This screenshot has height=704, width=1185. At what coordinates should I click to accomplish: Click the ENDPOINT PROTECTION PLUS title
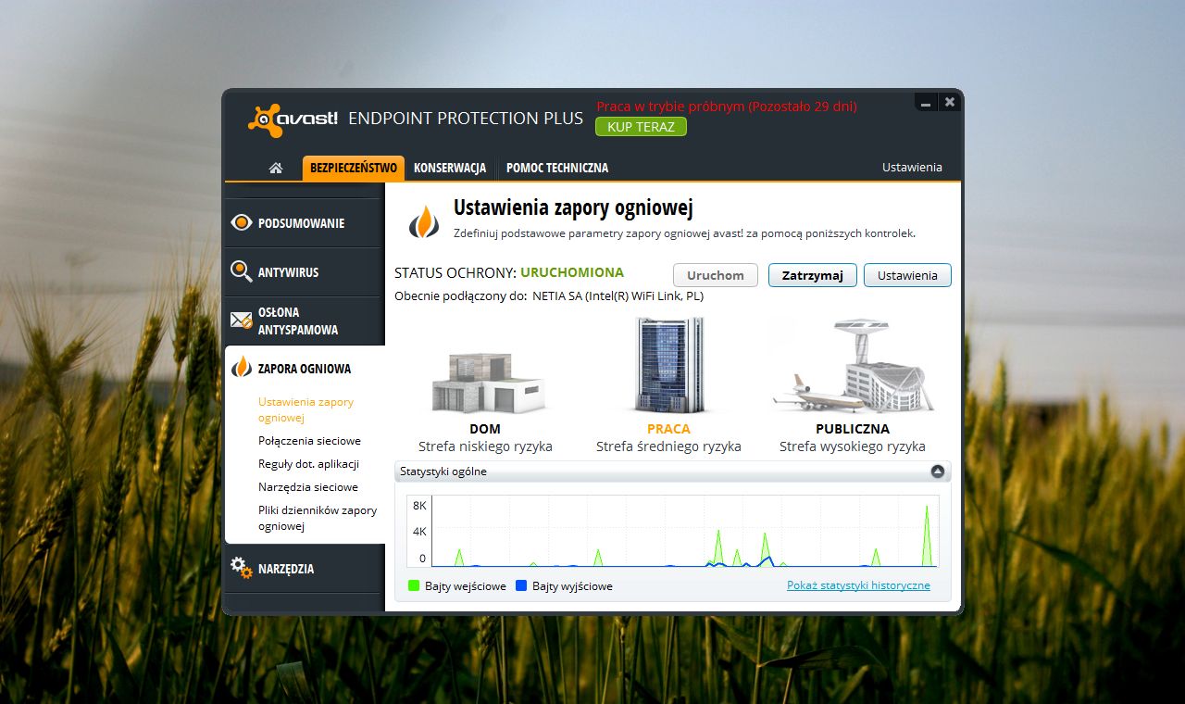coord(466,119)
